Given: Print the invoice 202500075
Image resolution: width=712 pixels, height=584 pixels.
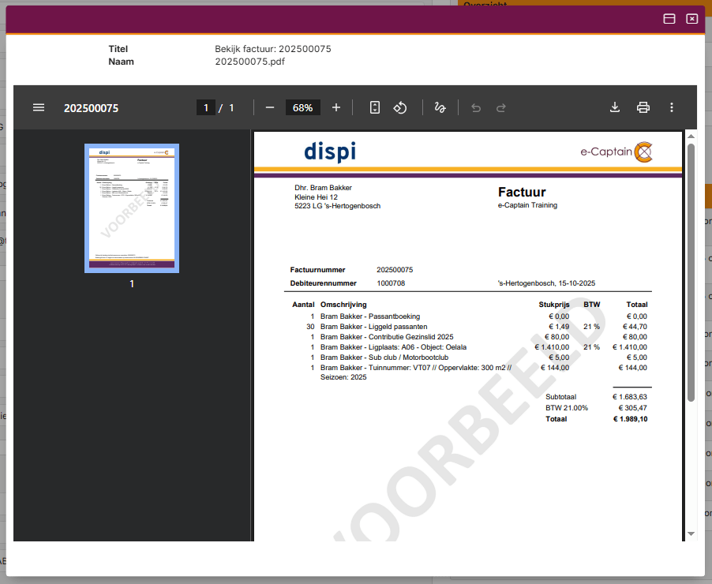Looking at the screenshot, I should 643,107.
